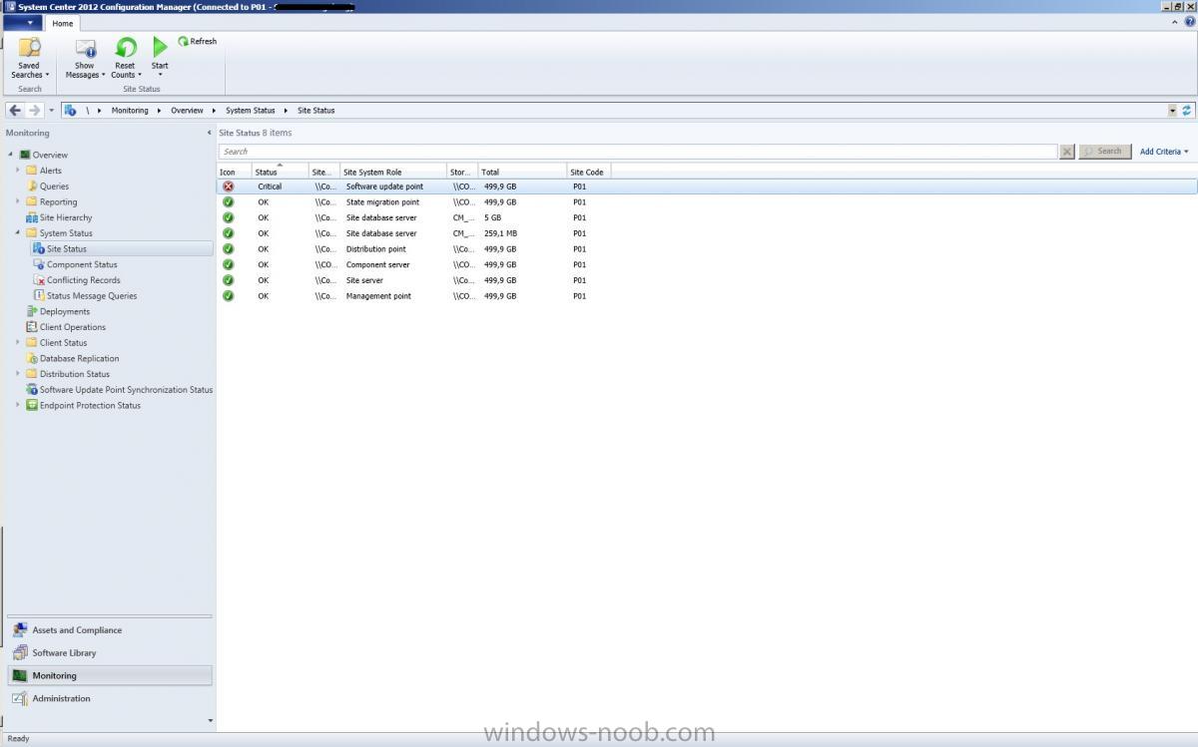The width and height of the screenshot is (1198, 747).
Task: Click the Conflicting Records tree icon
Action: coord(39,280)
